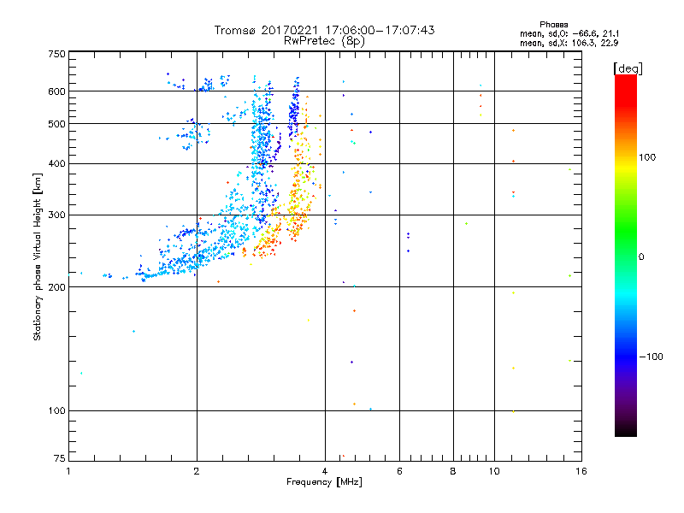
Task: Click the '4' frequency tick label
Action: 325,471
